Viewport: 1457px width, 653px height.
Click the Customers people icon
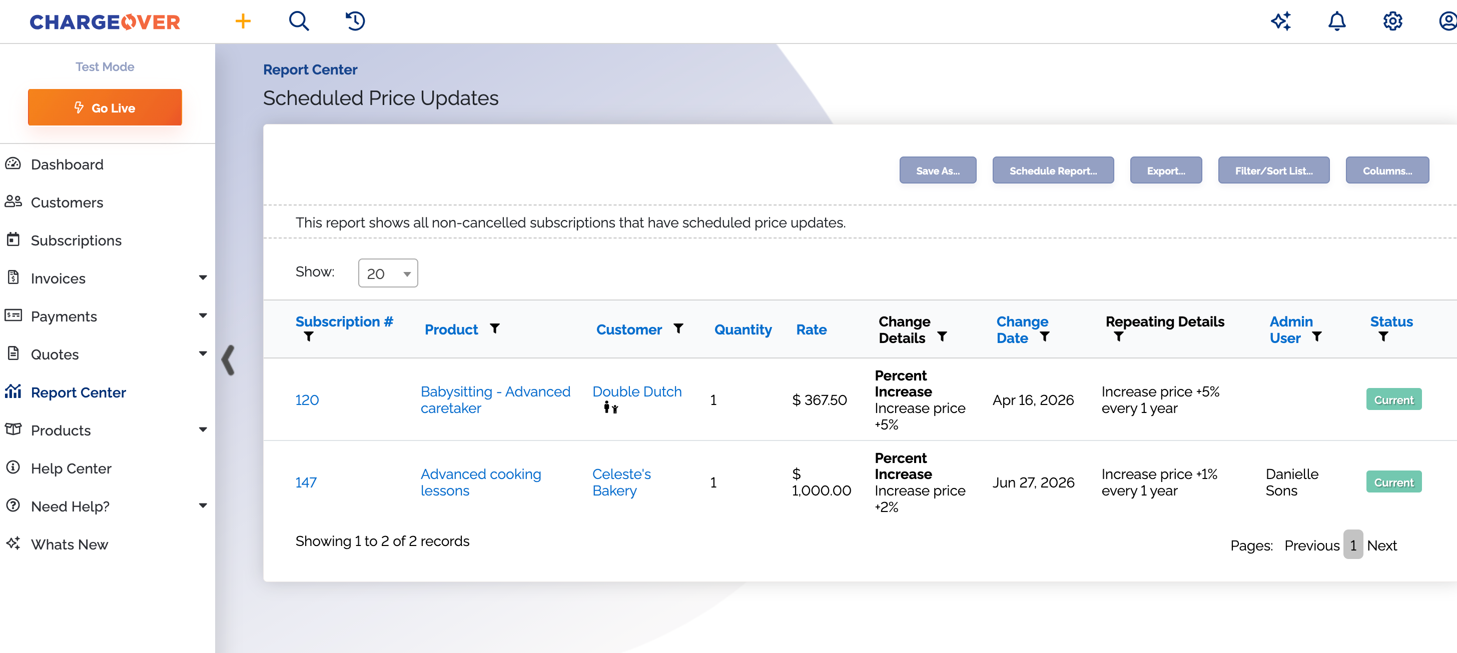(x=13, y=202)
